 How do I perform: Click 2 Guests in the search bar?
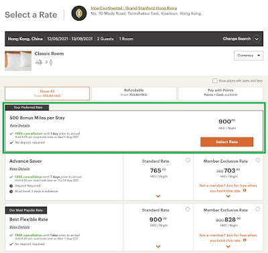click(x=105, y=39)
